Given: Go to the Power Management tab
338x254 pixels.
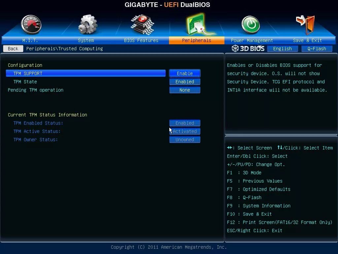Looking at the screenshot, I should coord(252,40).
